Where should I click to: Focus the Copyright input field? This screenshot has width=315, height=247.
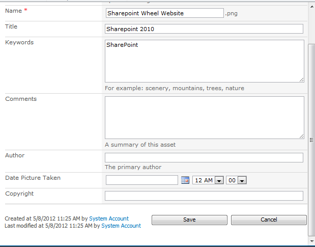[204, 196]
